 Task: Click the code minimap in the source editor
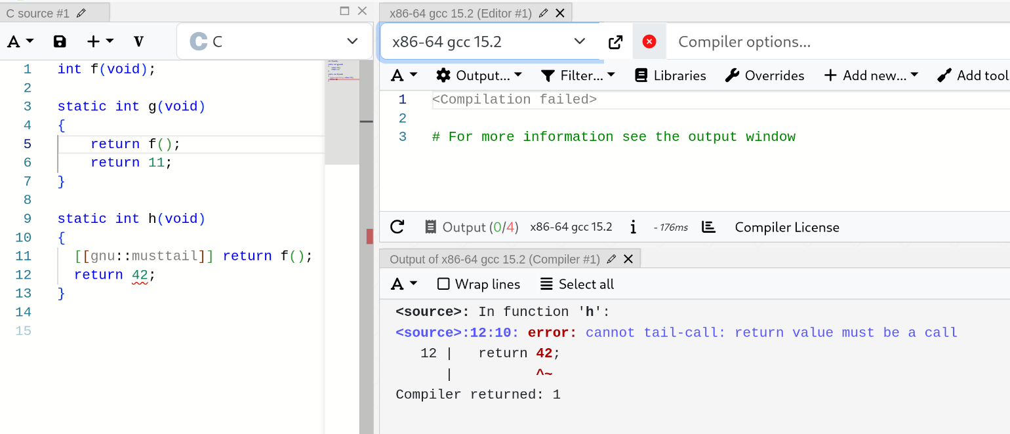tap(342, 111)
